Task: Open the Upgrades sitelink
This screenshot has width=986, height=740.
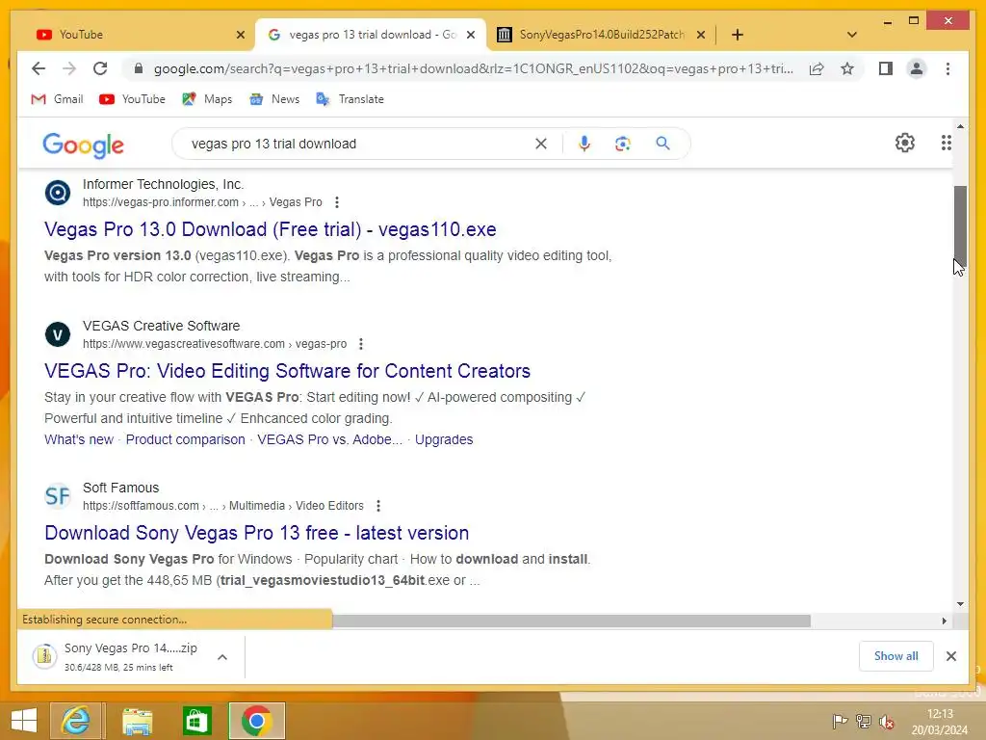Action: coord(444,439)
